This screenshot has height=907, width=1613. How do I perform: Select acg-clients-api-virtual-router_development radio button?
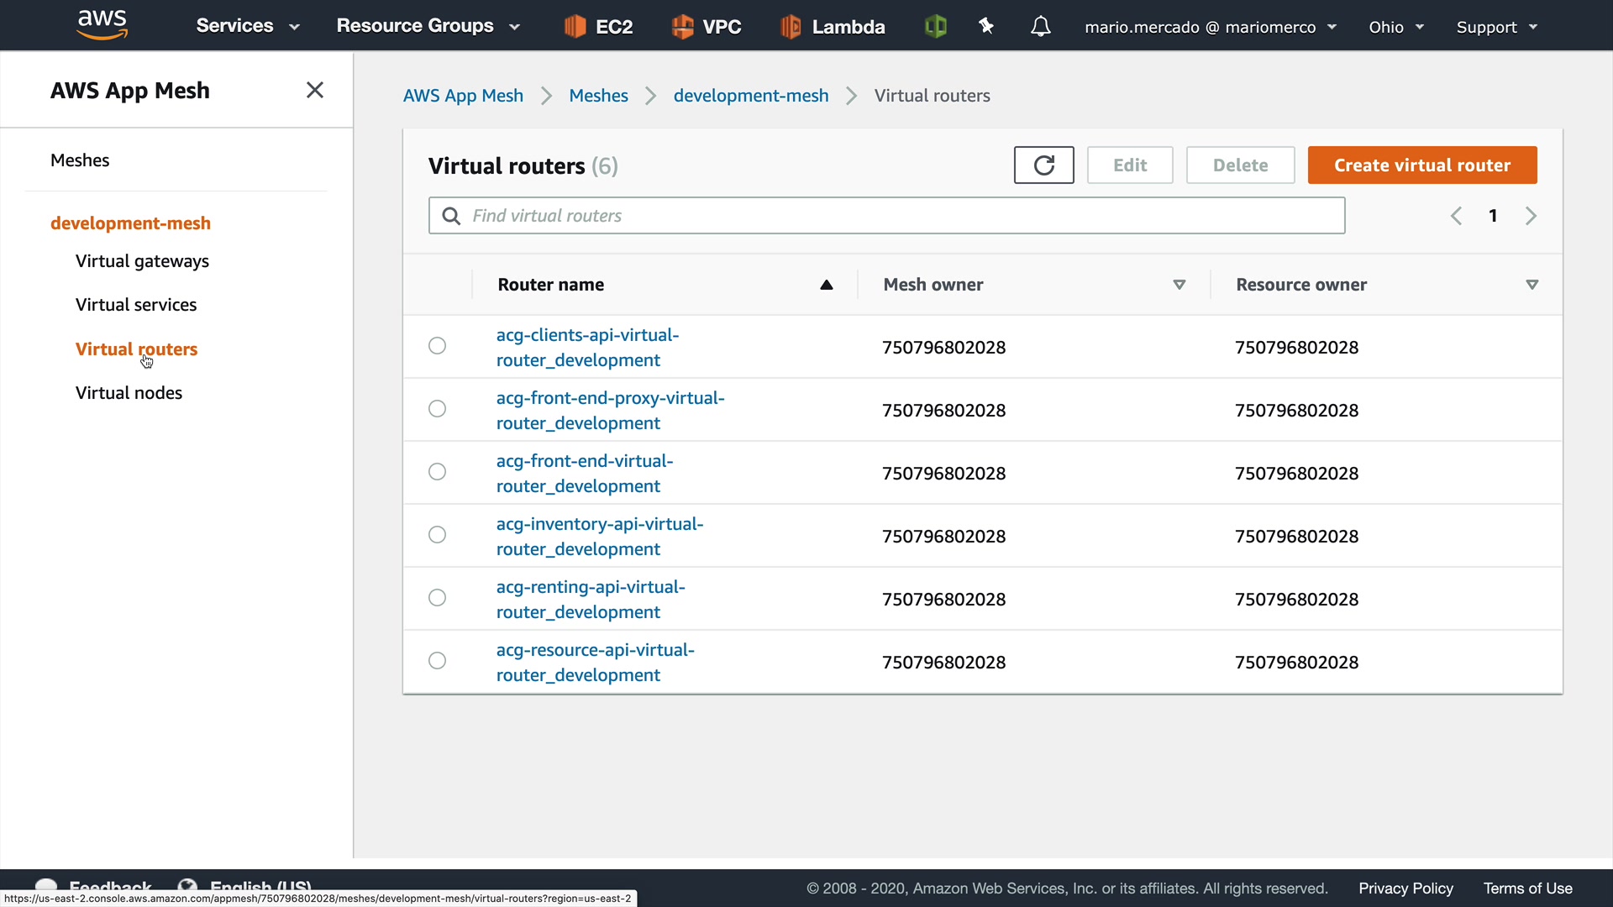click(x=437, y=346)
